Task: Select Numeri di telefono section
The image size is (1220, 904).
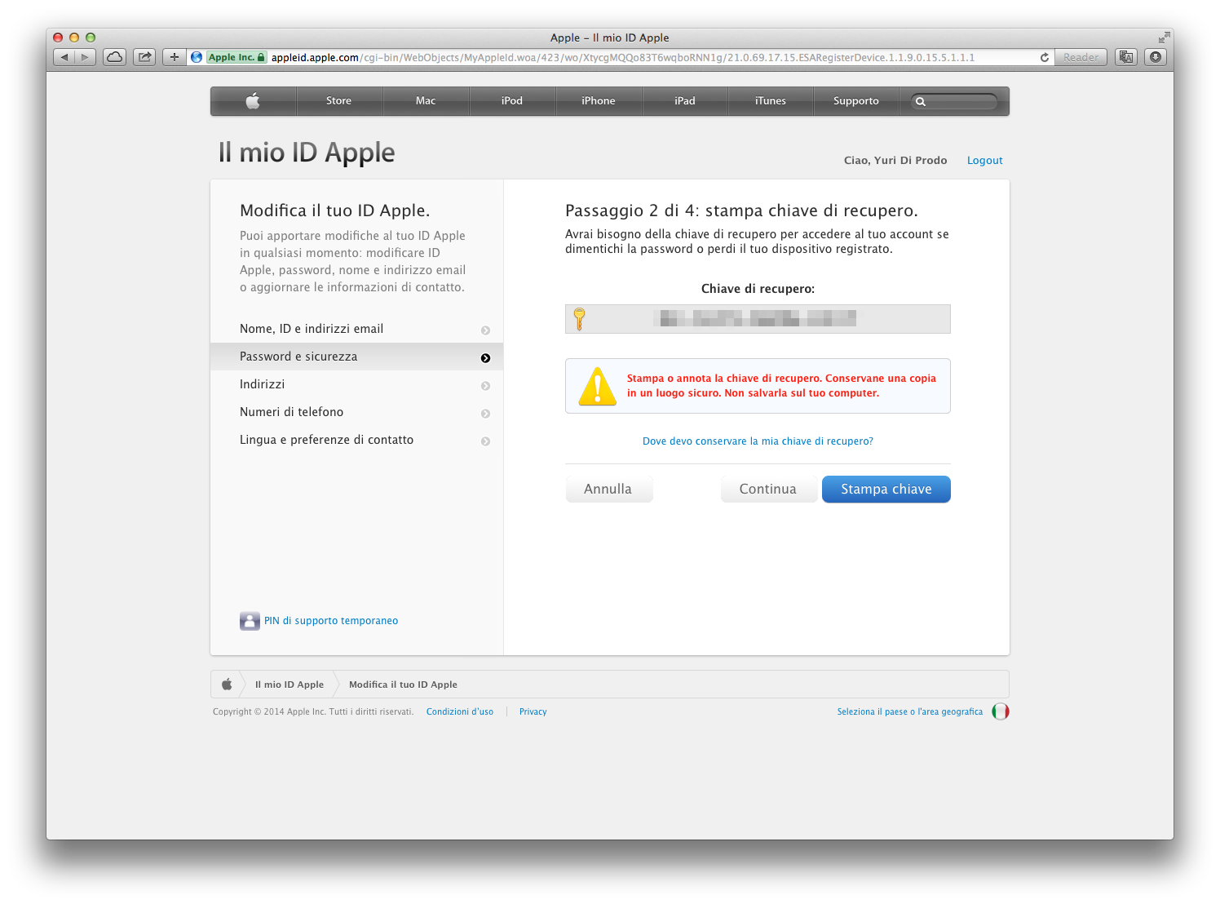Action: 356,412
